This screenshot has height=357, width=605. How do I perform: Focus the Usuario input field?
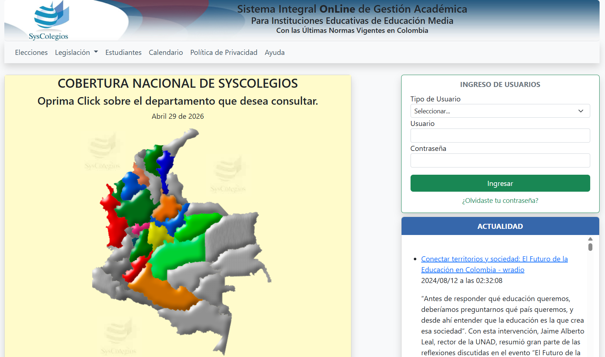(x=500, y=135)
